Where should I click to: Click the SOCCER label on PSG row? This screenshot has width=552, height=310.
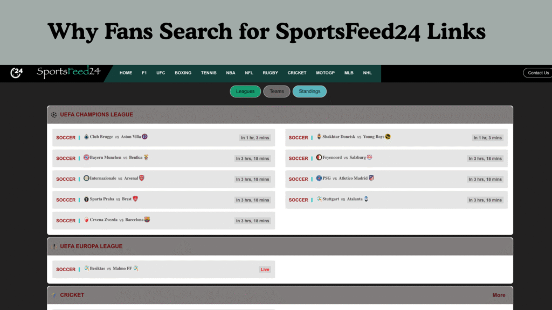(x=299, y=179)
